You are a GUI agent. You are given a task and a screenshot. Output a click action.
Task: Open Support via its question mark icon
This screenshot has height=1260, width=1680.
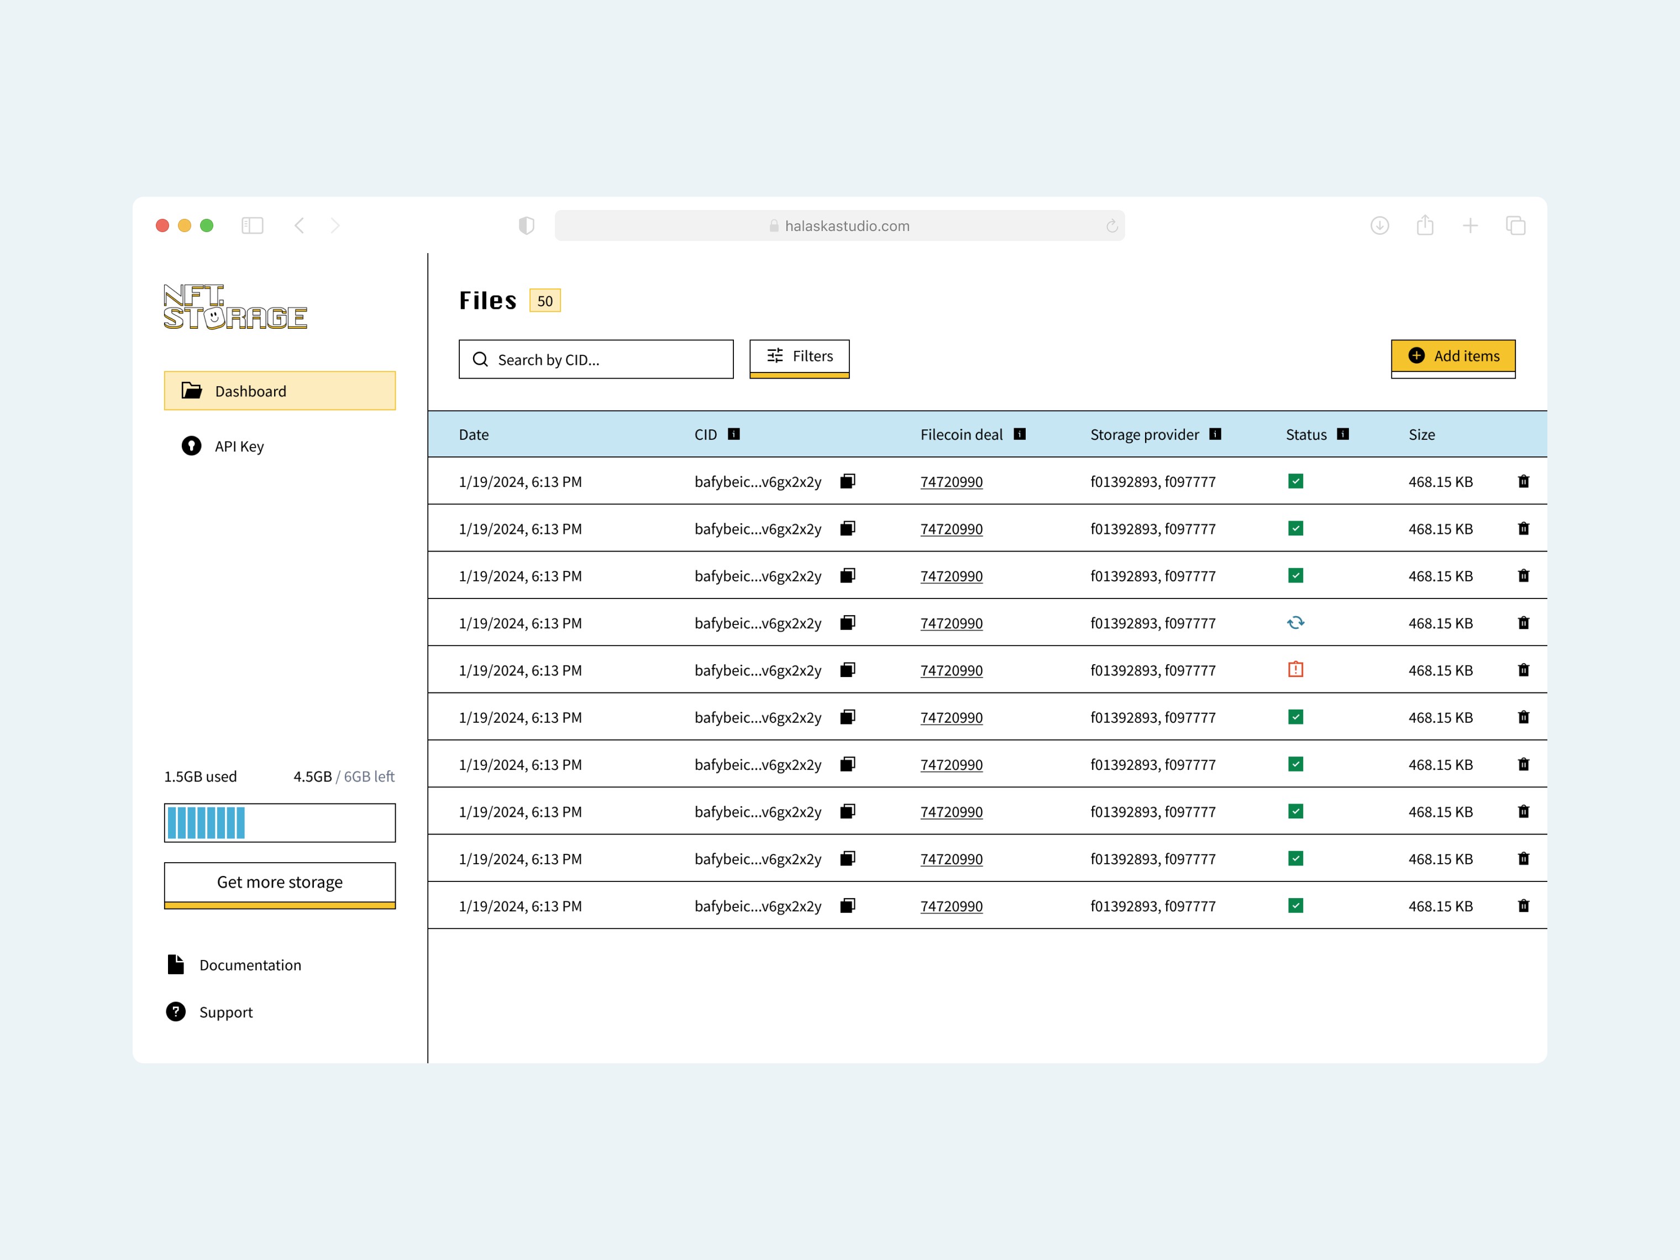tap(175, 1012)
